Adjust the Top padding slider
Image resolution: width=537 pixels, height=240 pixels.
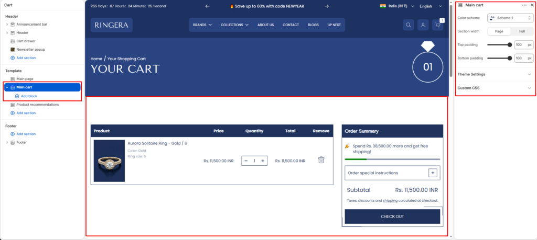click(509, 45)
